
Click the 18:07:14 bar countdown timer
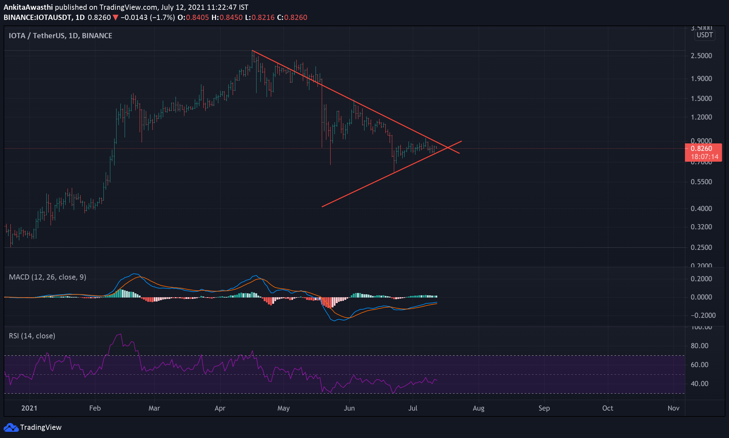(704, 157)
